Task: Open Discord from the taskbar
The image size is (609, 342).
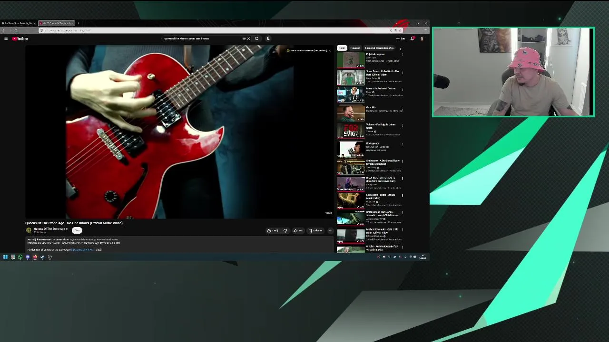Action: (x=28, y=257)
